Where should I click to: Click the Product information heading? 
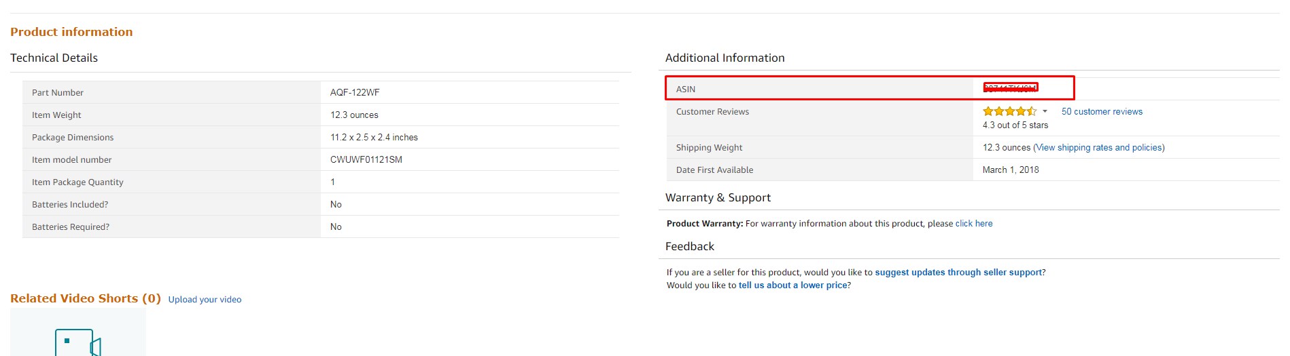[71, 32]
